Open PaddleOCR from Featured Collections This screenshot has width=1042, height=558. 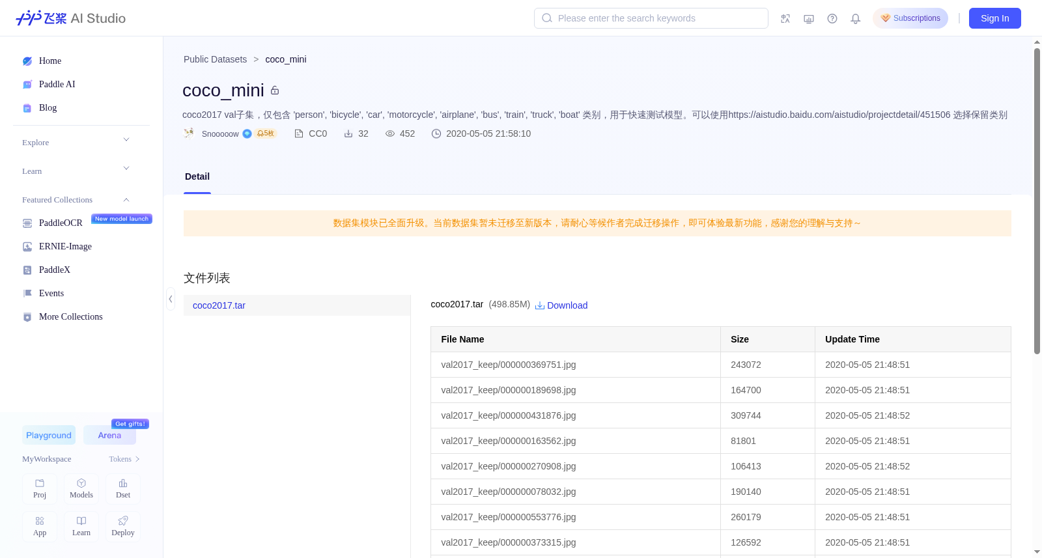61,223
